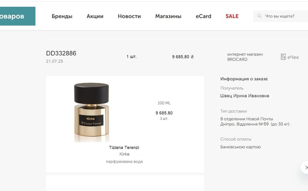
Task: Open the Новости page
Action: [x=129, y=16]
